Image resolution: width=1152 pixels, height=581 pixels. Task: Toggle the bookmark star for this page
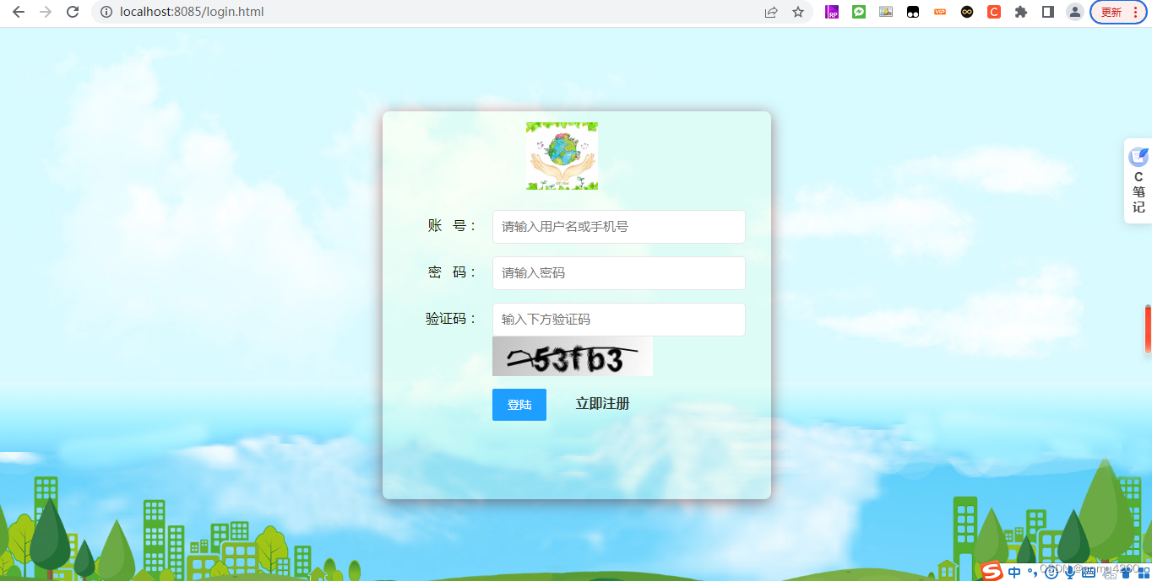(798, 12)
